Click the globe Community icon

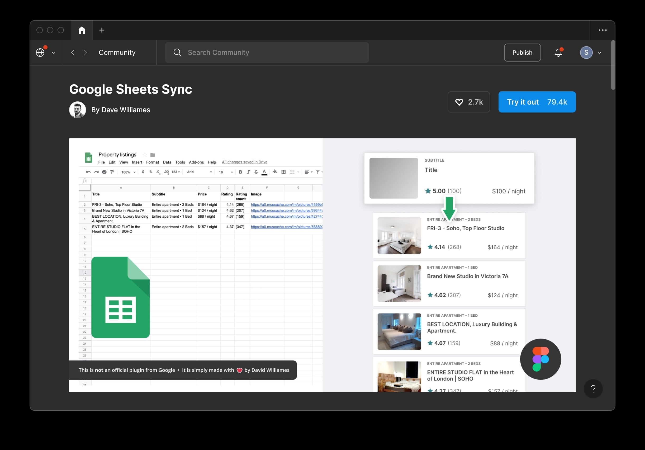click(40, 53)
